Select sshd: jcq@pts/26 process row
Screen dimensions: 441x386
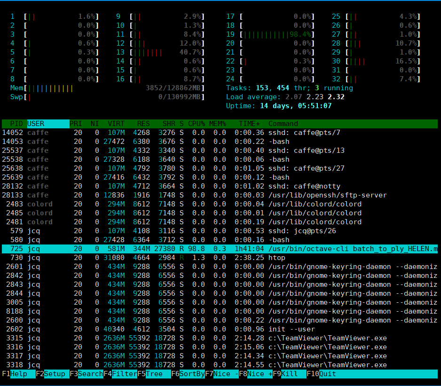point(220,231)
